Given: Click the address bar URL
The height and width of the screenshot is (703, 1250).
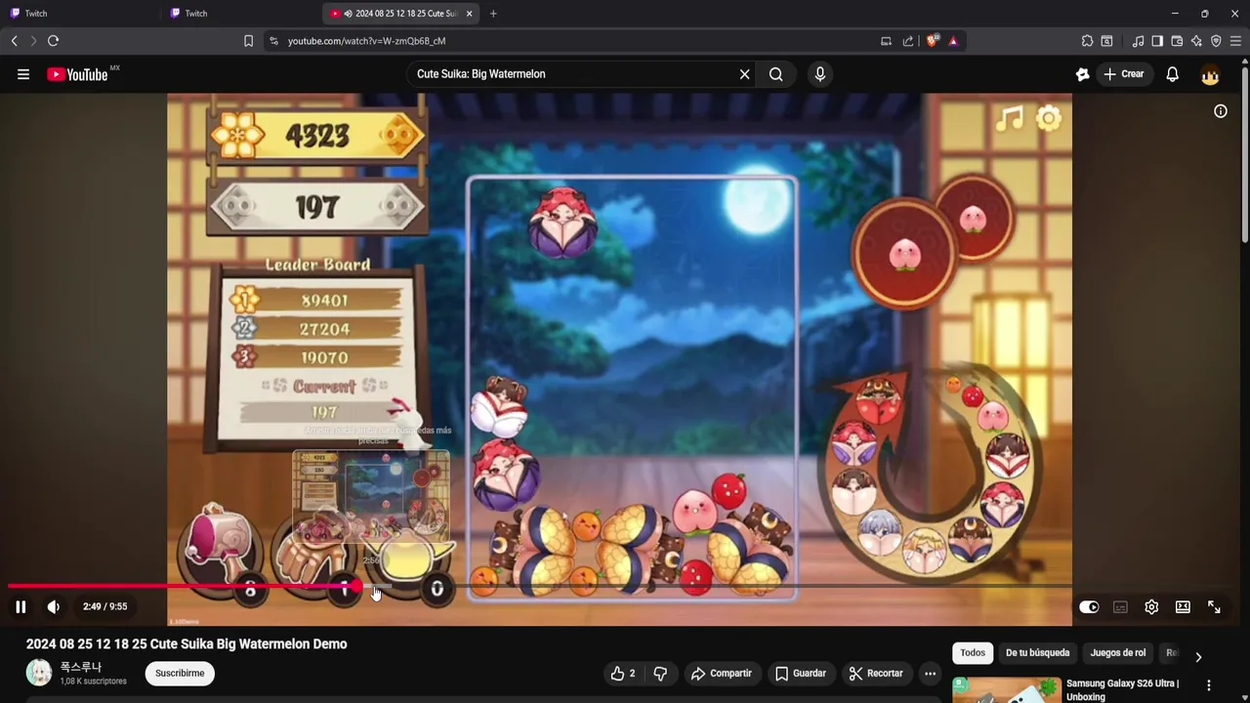Looking at the screenshot, I should coord(366,41).
